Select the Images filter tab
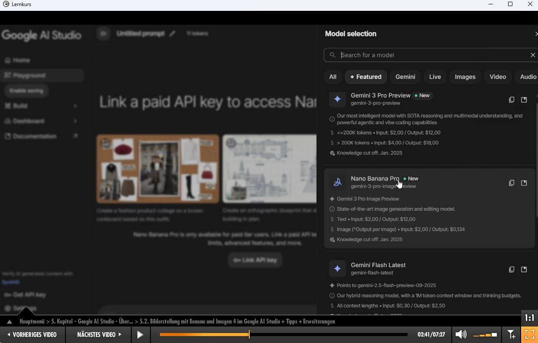This screenshot has height=343, width=538. [x=465, y=77]
